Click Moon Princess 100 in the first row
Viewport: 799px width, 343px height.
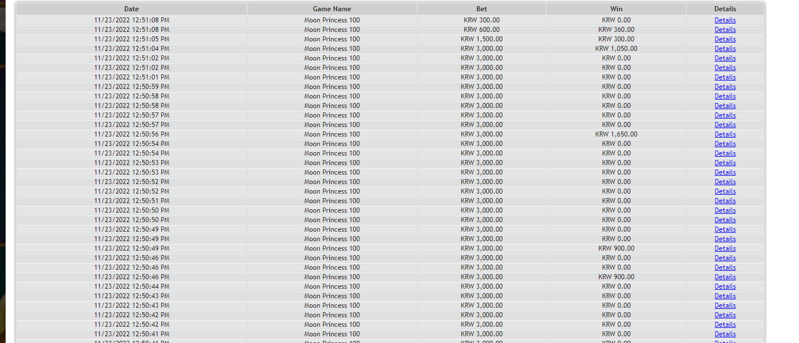click(332, 20)
